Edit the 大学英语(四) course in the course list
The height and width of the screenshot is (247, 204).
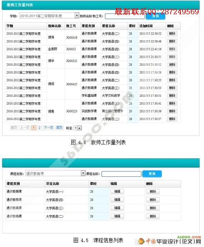[x=117, y=200]
